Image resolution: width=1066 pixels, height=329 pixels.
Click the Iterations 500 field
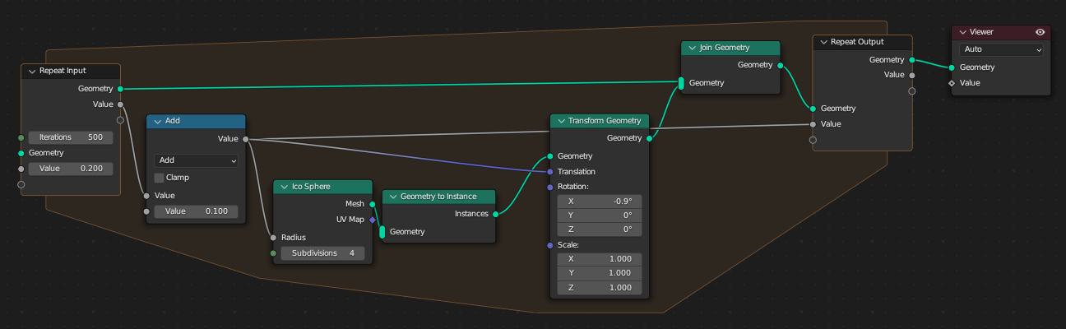71,137
